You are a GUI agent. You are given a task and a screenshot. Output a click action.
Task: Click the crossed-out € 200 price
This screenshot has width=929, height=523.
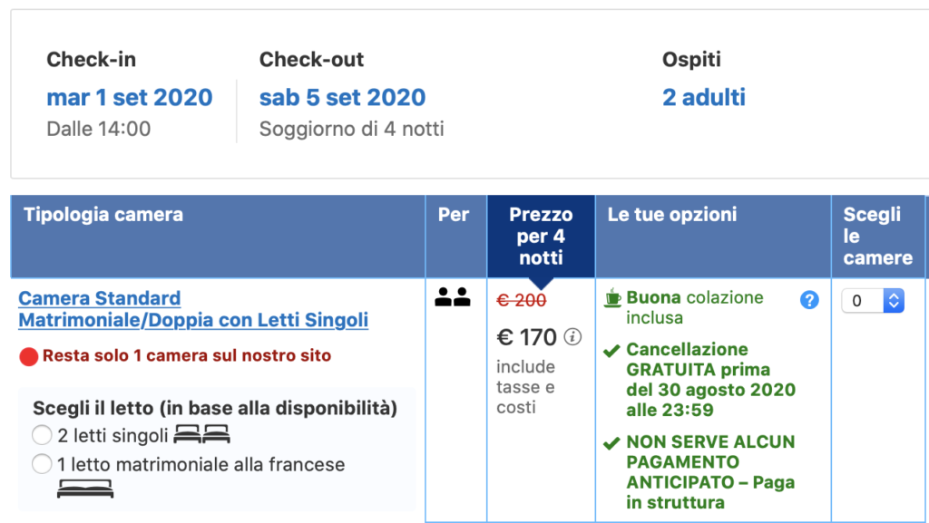pyautogui.click(x=521, y=300)
